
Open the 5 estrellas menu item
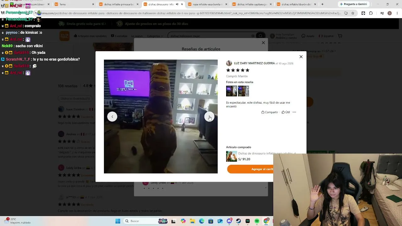(119, 36)
